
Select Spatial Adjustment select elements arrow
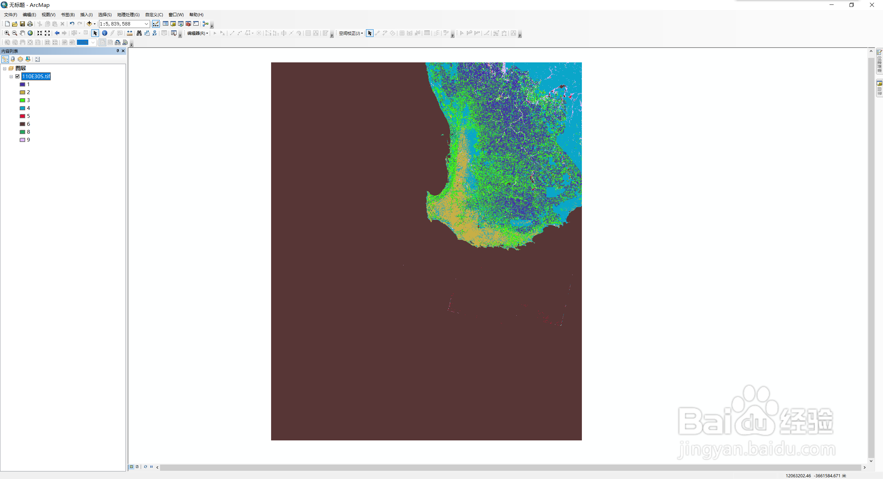point(370,33)
